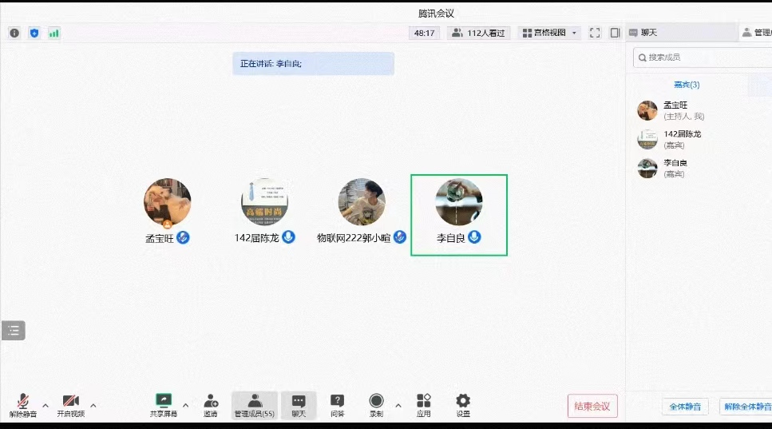Enter fullscreen with the expand icon

[x=595, y=33]
